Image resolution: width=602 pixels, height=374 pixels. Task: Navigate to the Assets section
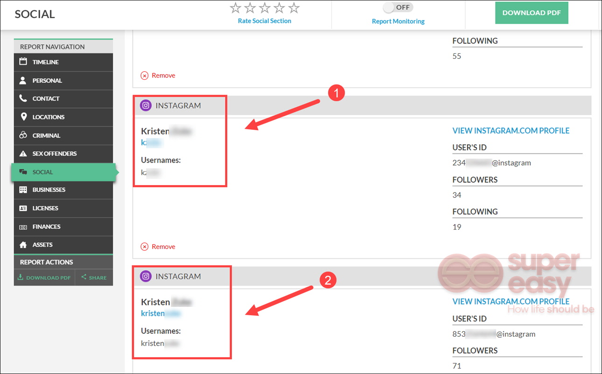63,244
